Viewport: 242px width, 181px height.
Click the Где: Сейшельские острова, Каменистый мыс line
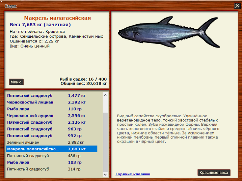(x=56, y=36)
